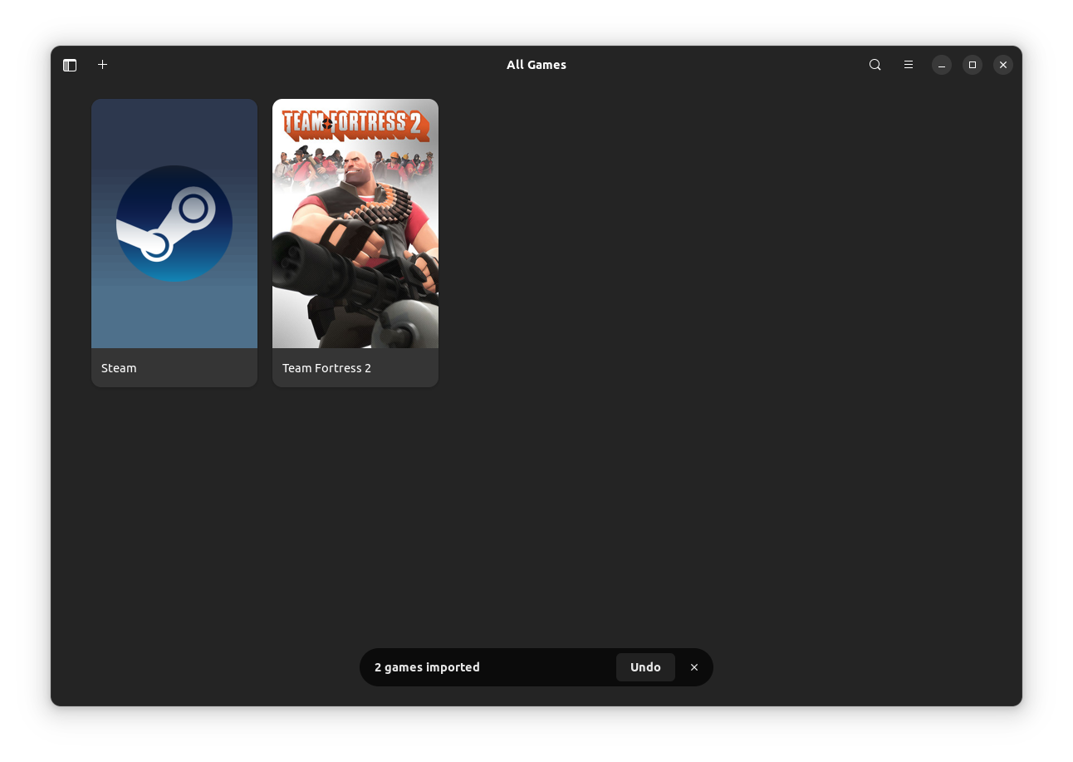
Task: Dismiss the import notification with the × icon
Action: (x=694, y=666)
